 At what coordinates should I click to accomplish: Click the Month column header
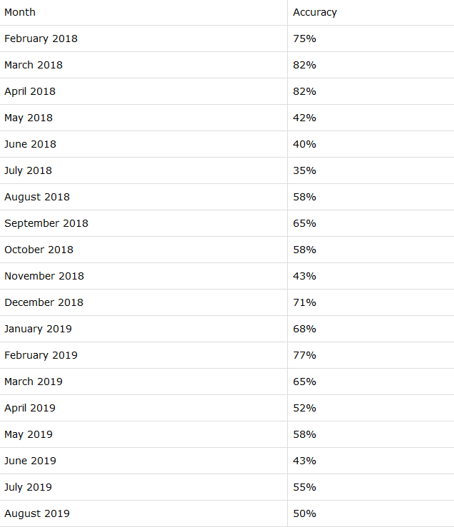(x=20, y=12)
